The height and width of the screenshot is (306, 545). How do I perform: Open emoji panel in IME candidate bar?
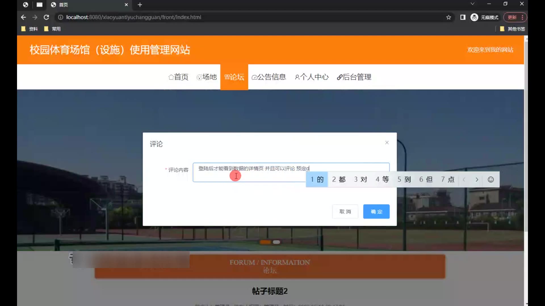491,180
